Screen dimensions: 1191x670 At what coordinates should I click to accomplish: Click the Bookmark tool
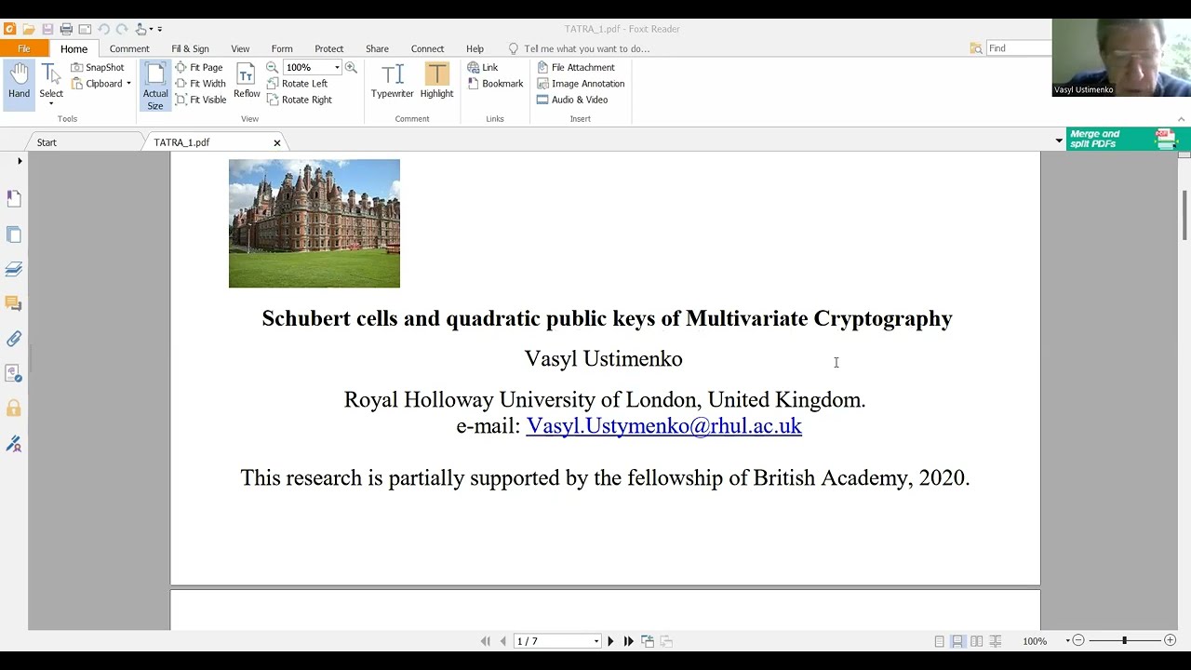pos(495,84)
